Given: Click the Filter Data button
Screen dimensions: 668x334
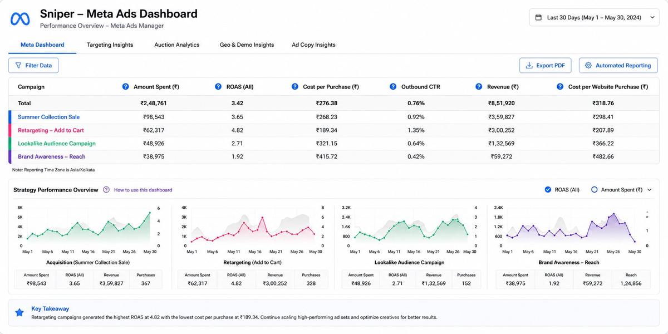Looking at the screenshot, I should [33, 65].
